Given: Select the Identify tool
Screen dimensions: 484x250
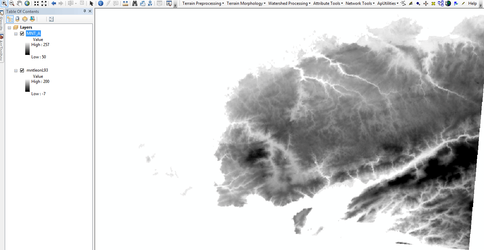Looking at the screenshot, I should [101, 3].
